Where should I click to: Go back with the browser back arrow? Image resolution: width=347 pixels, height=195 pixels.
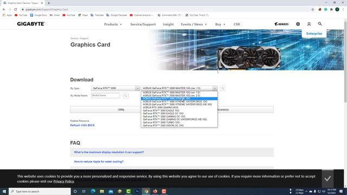click(x=4, y=10)
